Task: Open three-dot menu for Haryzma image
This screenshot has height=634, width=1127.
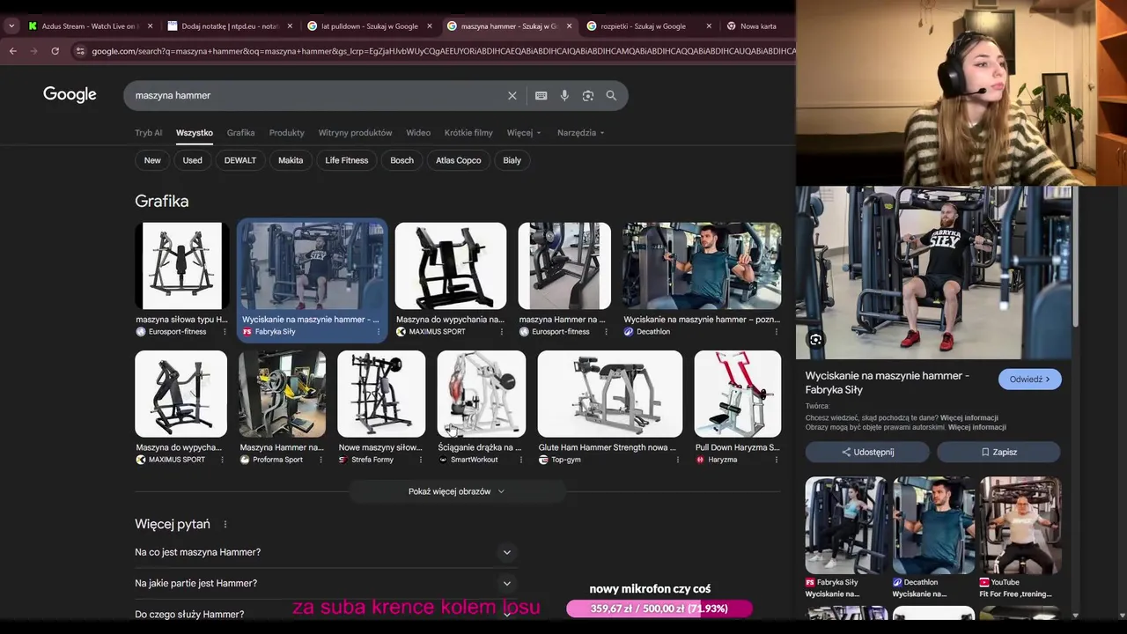Action: coord(777,460)
